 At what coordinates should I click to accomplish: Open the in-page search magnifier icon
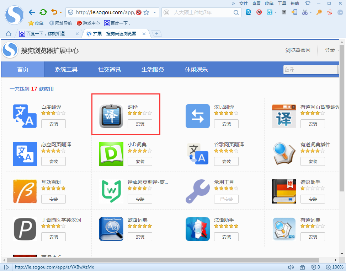click(249, 12)
